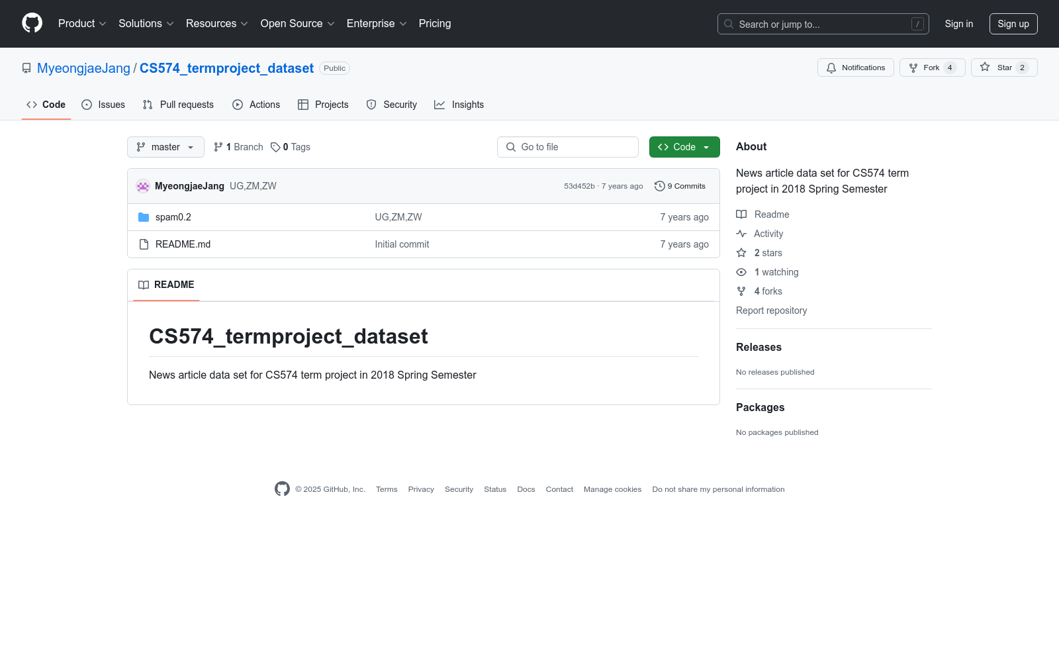1059x662 pixels.
Task: Click the spam0.2 folder icon
Action: coord(144,217)
